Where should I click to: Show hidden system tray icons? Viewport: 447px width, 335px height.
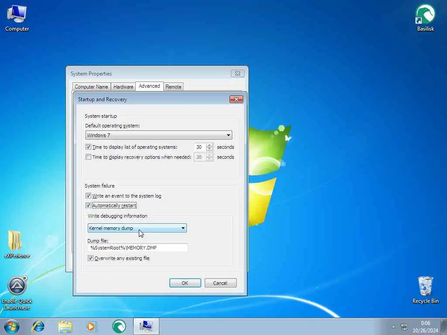[x=393, y=327]
